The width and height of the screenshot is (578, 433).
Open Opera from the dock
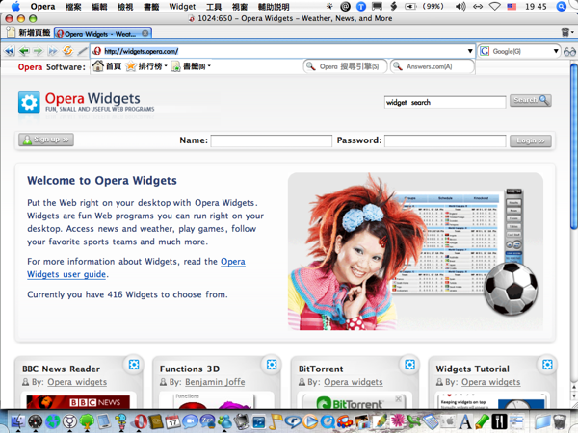(x=141, y=421)
